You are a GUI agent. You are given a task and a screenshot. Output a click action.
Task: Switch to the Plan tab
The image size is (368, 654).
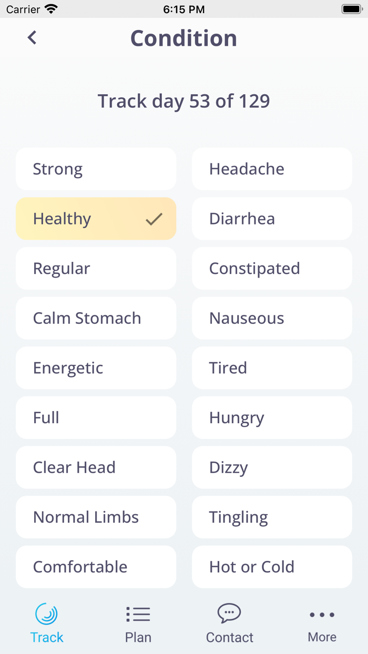(x=138, y=624)
